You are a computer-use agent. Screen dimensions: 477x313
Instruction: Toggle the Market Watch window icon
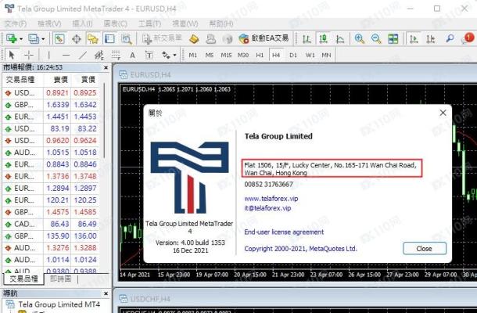(x=59, y=38)
